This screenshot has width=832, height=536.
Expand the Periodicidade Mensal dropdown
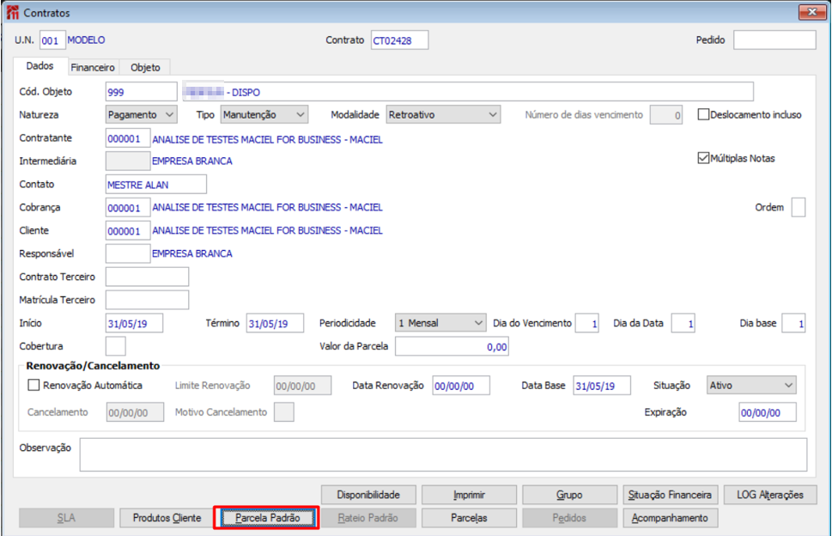[440, 323]
